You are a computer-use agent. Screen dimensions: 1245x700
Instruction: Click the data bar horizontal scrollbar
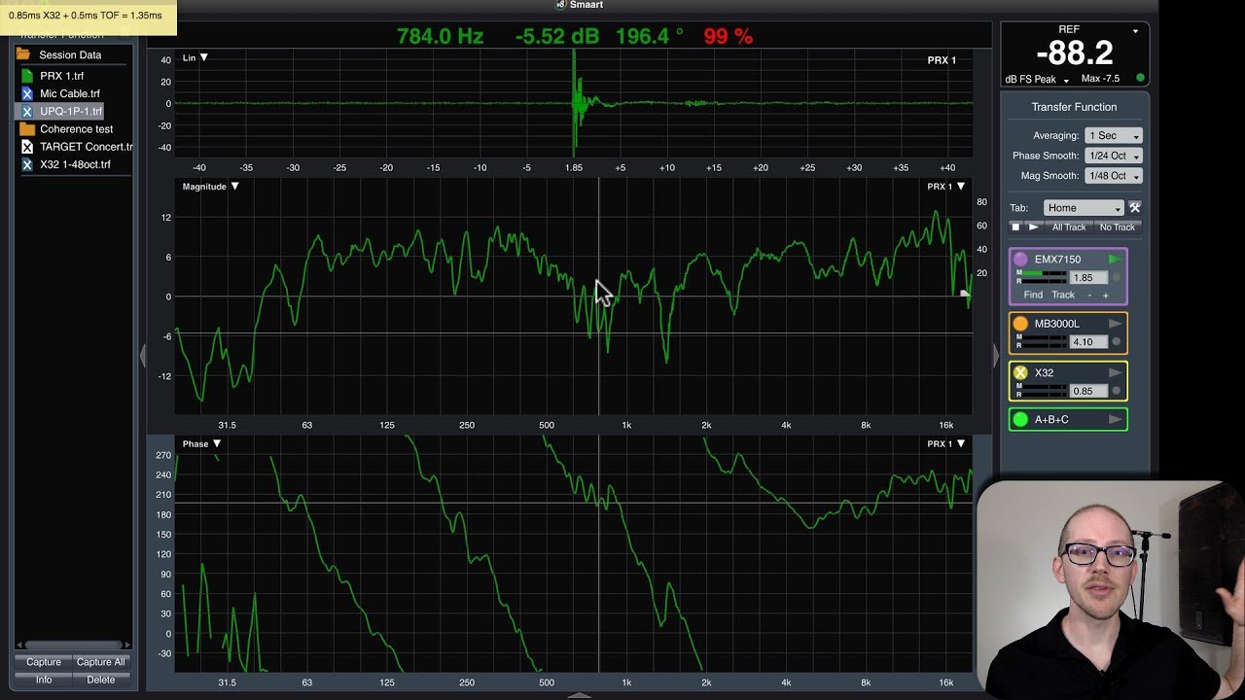(x=73, y=645)
